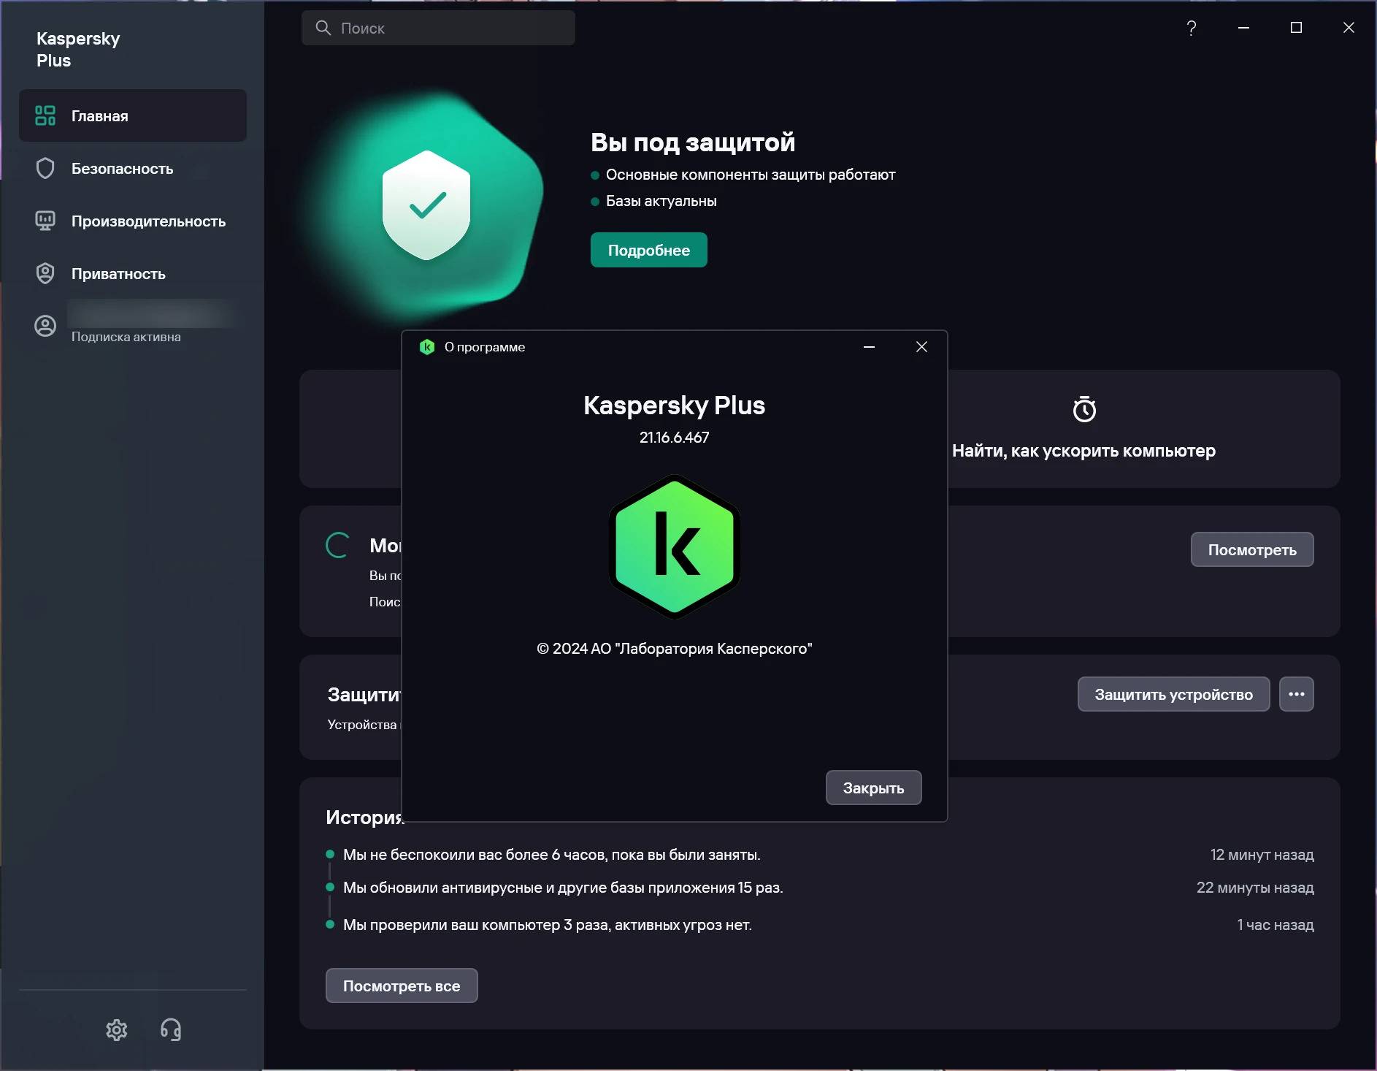Open settings via the gear icon

click(117, 1030)
